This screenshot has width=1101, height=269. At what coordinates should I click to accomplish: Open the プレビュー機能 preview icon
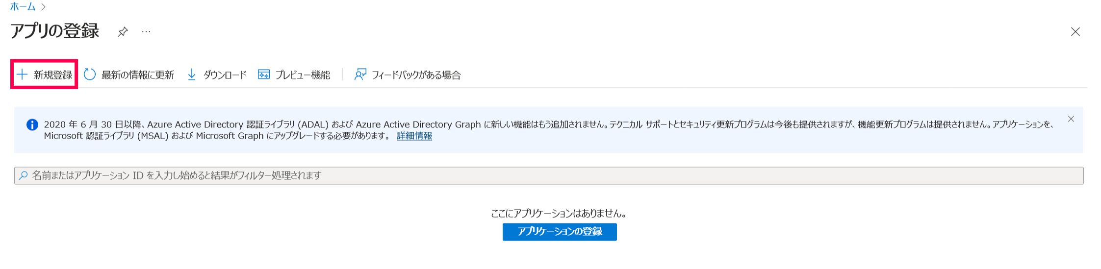264,74
